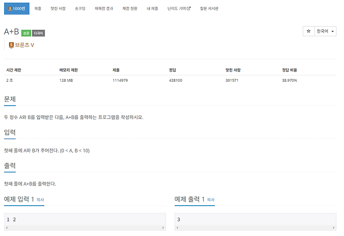Click the star favorite button
This screenshot has width=344, height=236.
click(x=309, y=31)
